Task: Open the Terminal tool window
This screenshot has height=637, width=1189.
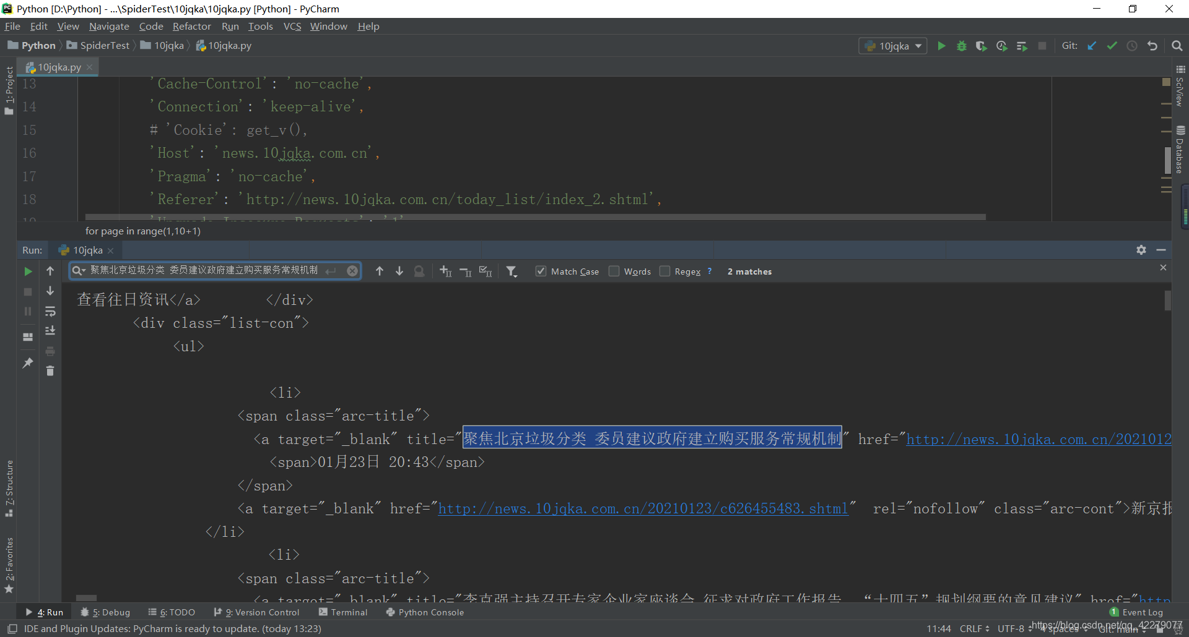Action: click(x=343, y=612)
